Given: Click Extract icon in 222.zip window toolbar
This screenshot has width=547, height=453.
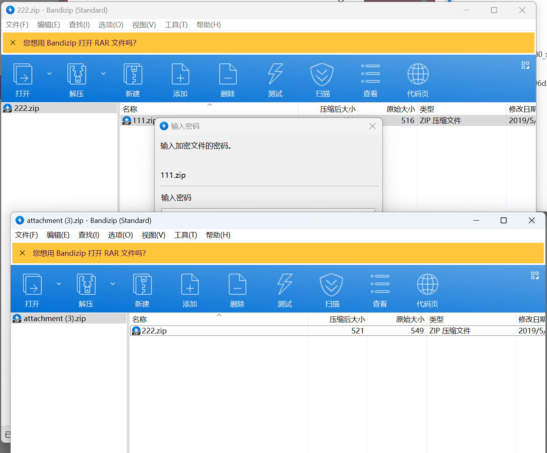Looking at the screenshot, I should coord(77,74).
